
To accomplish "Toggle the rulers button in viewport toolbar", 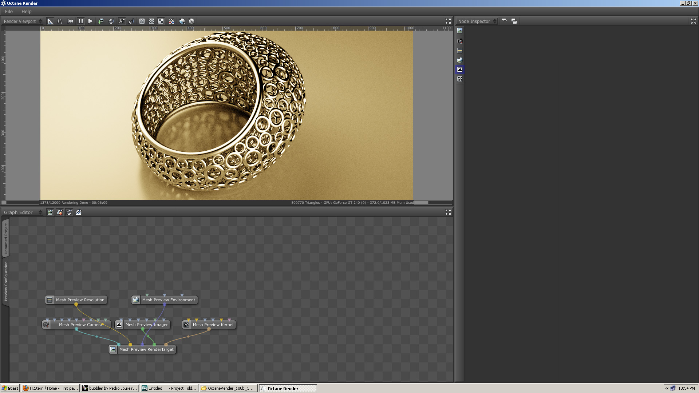I will (x=50, y=21).
